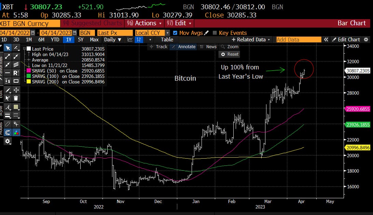Collapse side panel double-chevron icon
Screen dimensions: 373x215
click(x=326, y=40)
